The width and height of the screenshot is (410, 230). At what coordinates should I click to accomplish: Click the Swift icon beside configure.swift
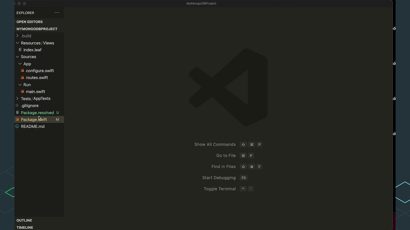pos(22,71)
